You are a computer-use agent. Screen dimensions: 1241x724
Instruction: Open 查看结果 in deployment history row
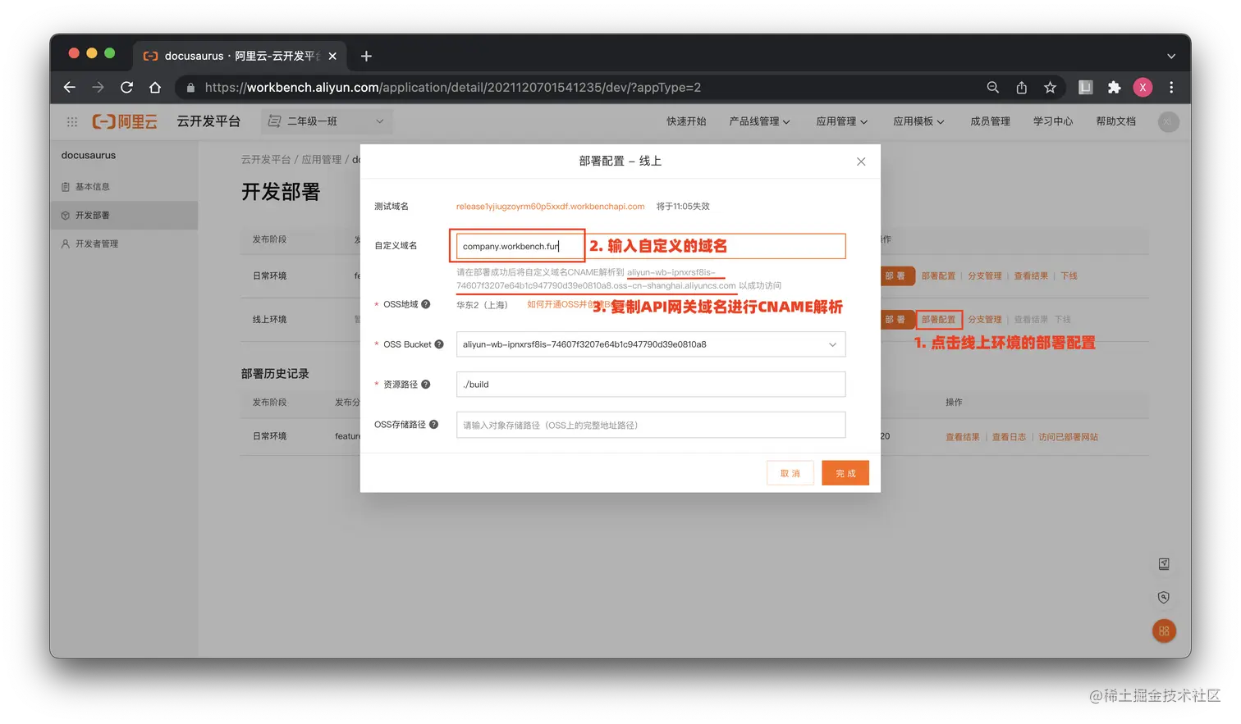963,437
